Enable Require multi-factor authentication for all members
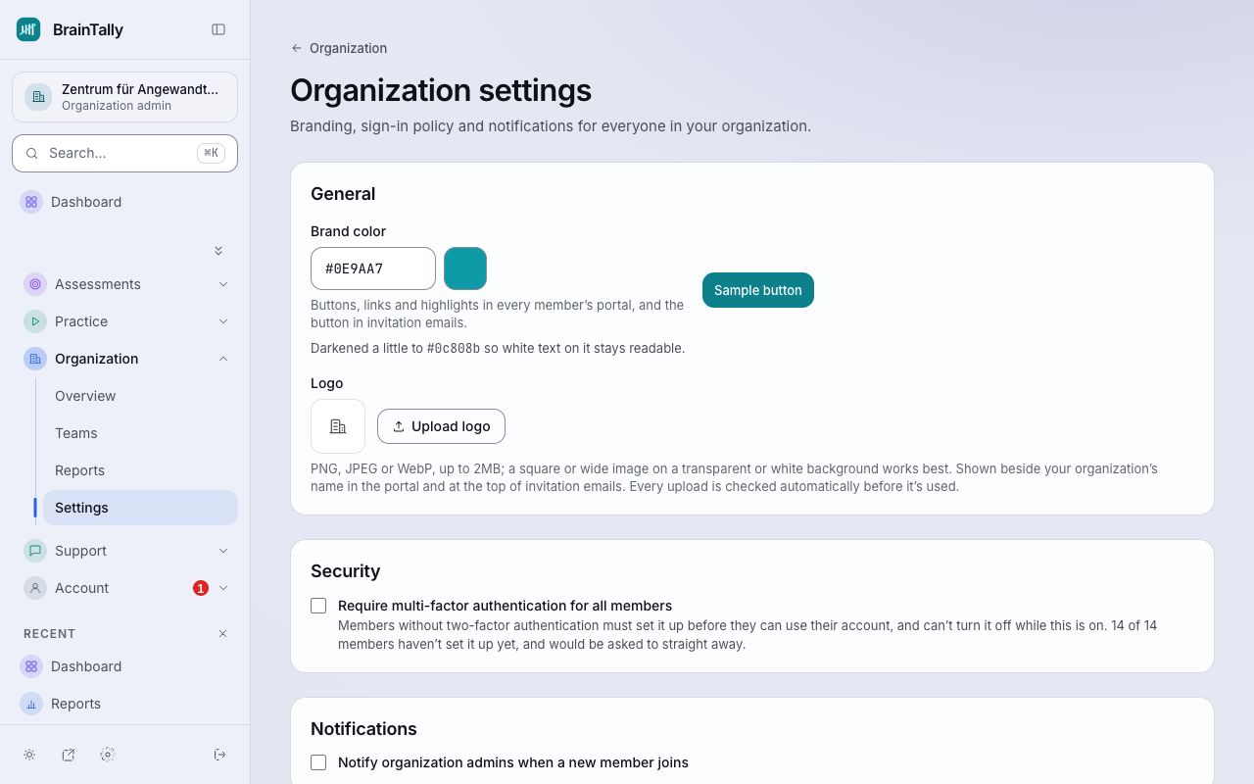1254x784 pixels. point(318,606)
